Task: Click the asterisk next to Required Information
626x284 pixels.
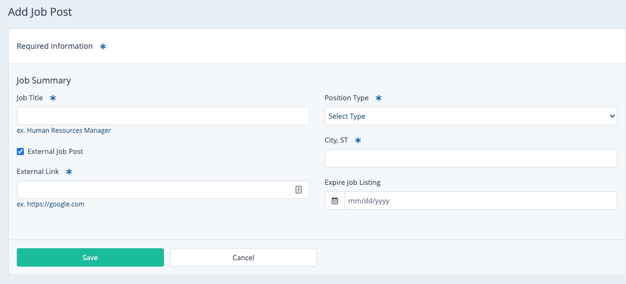Action: tap(103, 47)
